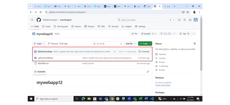The image size is (230, 105).
Task: Click the Initial commit message
Action: pos(88,63)
